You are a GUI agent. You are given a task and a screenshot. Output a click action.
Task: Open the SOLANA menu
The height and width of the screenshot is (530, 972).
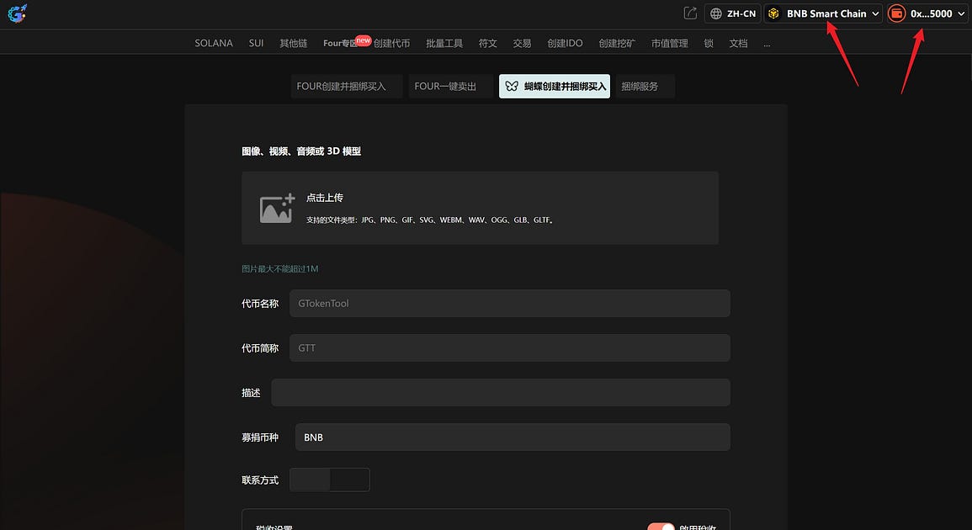(214, 44)
